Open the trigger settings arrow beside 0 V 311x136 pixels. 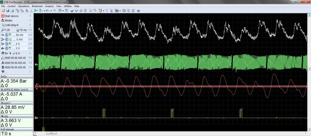(30, 53)
